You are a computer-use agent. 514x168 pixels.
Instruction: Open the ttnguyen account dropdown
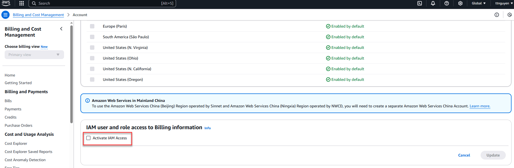tap(504, 3)
